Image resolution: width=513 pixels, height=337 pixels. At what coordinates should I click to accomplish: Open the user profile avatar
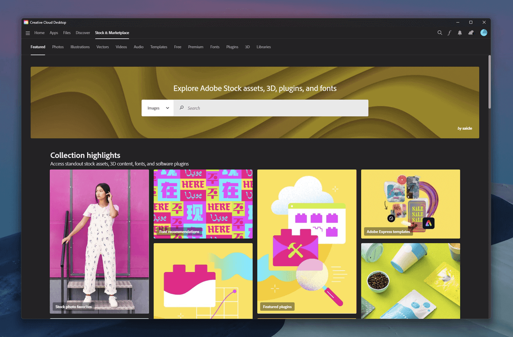(x=484, y=33)
